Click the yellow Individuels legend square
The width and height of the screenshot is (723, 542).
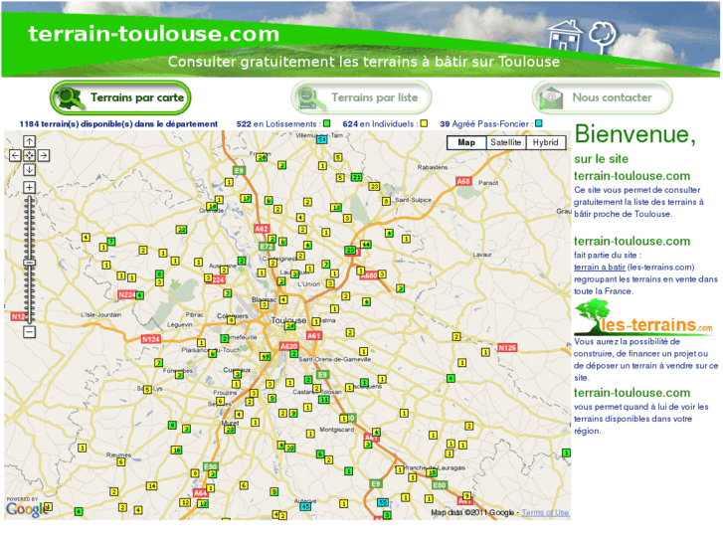[x=424, y=123]
